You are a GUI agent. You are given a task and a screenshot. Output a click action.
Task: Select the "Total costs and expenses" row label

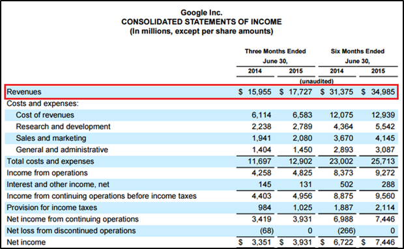pyautogui.click(x=50, y=161)
